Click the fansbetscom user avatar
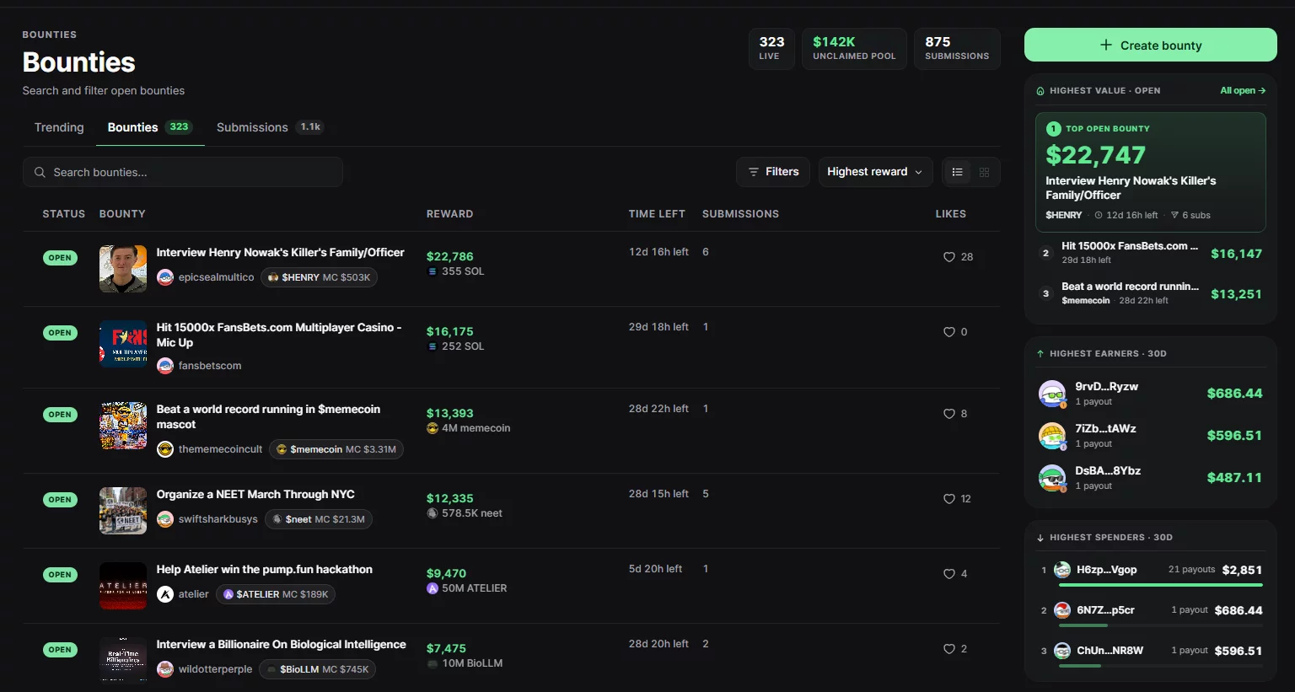 pos(165,366)
